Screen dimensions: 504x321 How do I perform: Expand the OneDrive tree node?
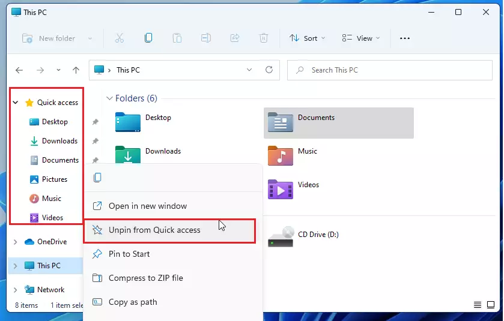(15, 242)
